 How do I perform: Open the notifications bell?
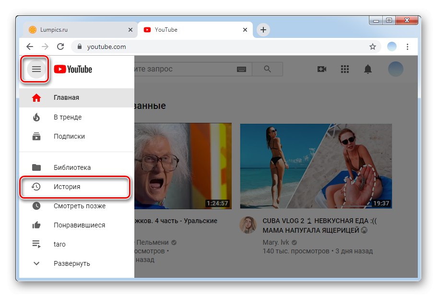(x=367, y=69)
